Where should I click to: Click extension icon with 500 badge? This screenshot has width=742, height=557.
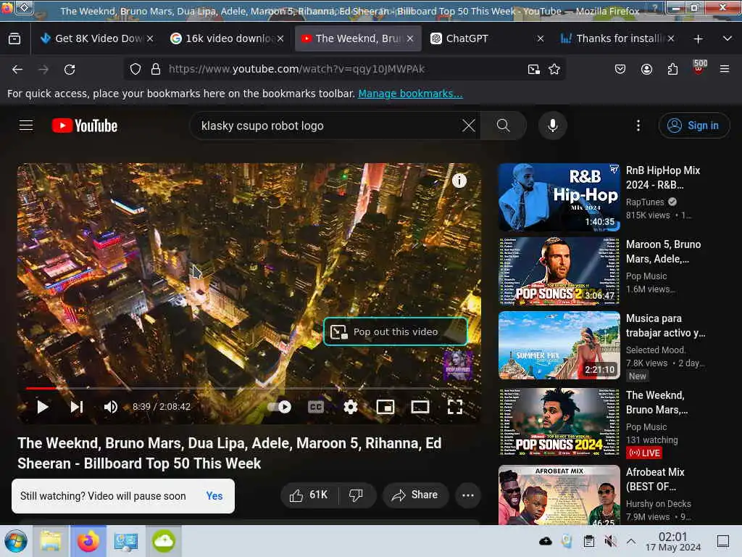point(699,67)
